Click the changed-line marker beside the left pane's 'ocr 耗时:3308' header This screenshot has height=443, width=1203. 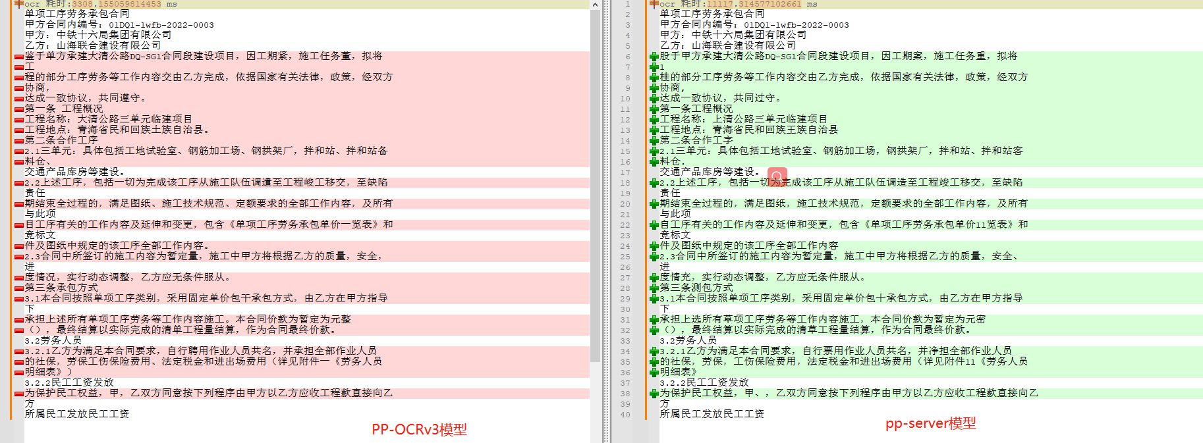coord(19,3)
